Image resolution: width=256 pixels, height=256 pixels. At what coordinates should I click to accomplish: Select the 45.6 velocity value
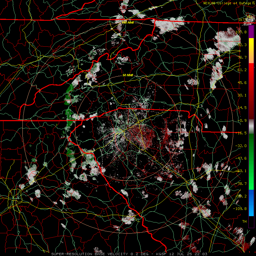(x=242, y=82)
